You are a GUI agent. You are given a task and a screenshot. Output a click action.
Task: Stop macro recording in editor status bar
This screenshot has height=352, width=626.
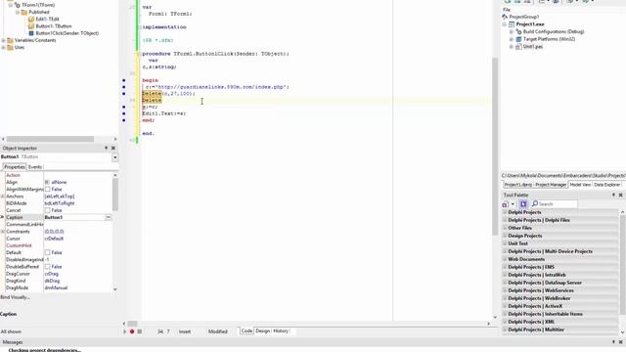coord(139,331)
